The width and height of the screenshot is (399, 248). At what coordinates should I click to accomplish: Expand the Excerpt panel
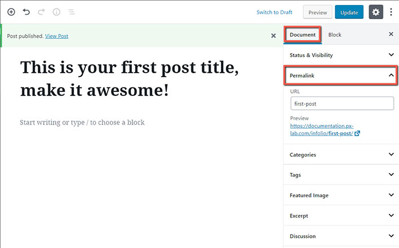(x=341, y=215)
